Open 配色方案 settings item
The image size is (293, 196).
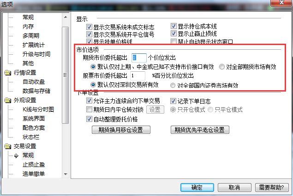[x=34, y=128]
